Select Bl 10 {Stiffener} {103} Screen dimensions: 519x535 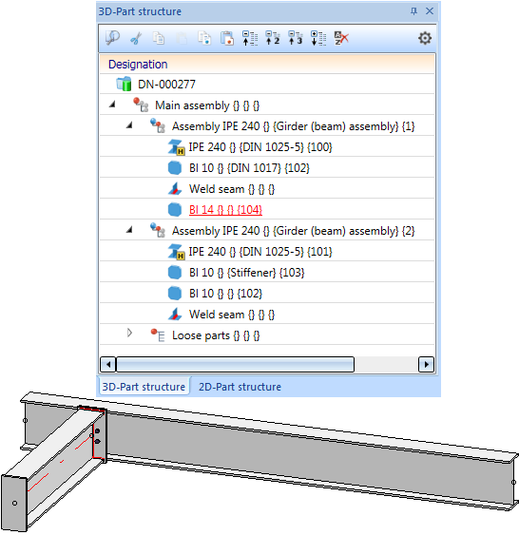click(x=267, y=272)
